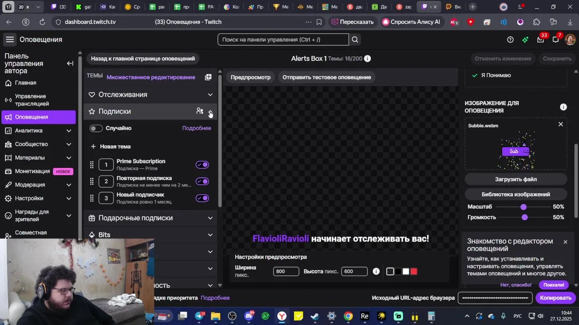The image size is (579, 325).
Task: Select Оповещения in the sidebar
Action: (x=38, y=117)
